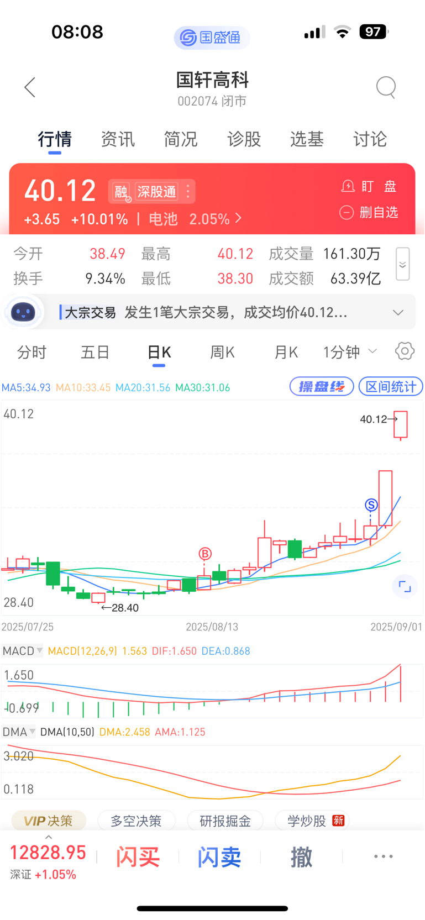Image resolution: width=425 pixels, height=920 pixels.
Task: Tap the three-dot menu beside 深股通
Action: coord(188,191)
